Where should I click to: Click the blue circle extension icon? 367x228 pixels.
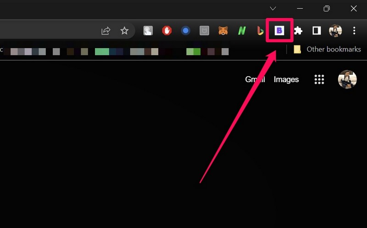[186, 30]
